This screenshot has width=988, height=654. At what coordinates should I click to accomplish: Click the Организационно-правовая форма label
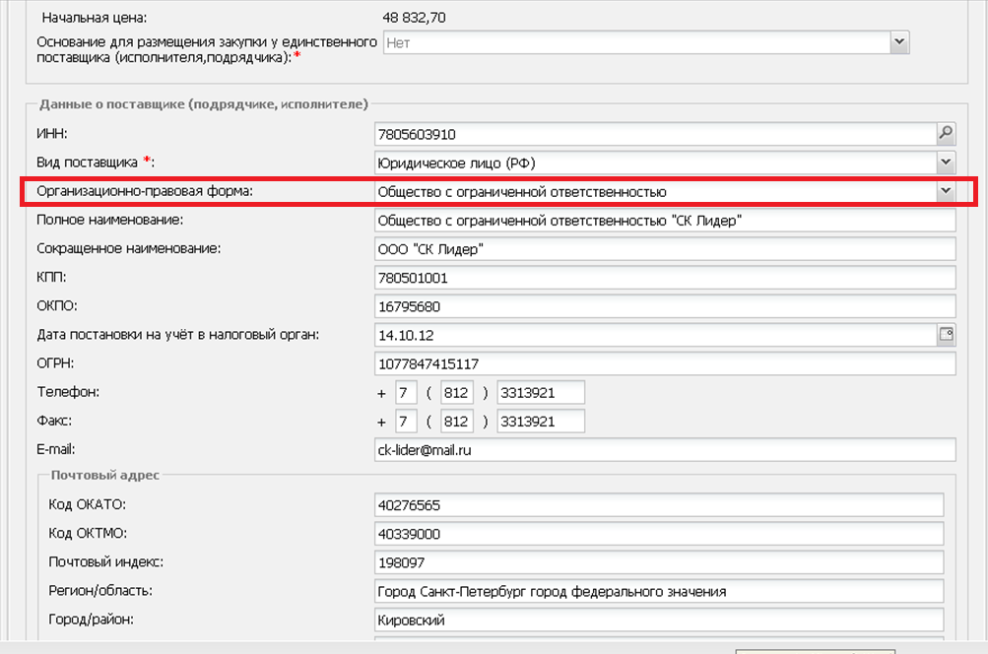click(x=145, y=191)
